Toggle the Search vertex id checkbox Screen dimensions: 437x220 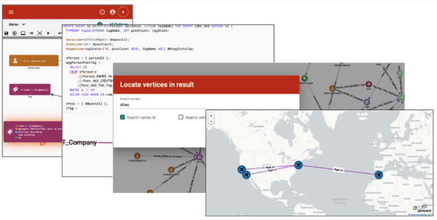(x=123, y=117)
